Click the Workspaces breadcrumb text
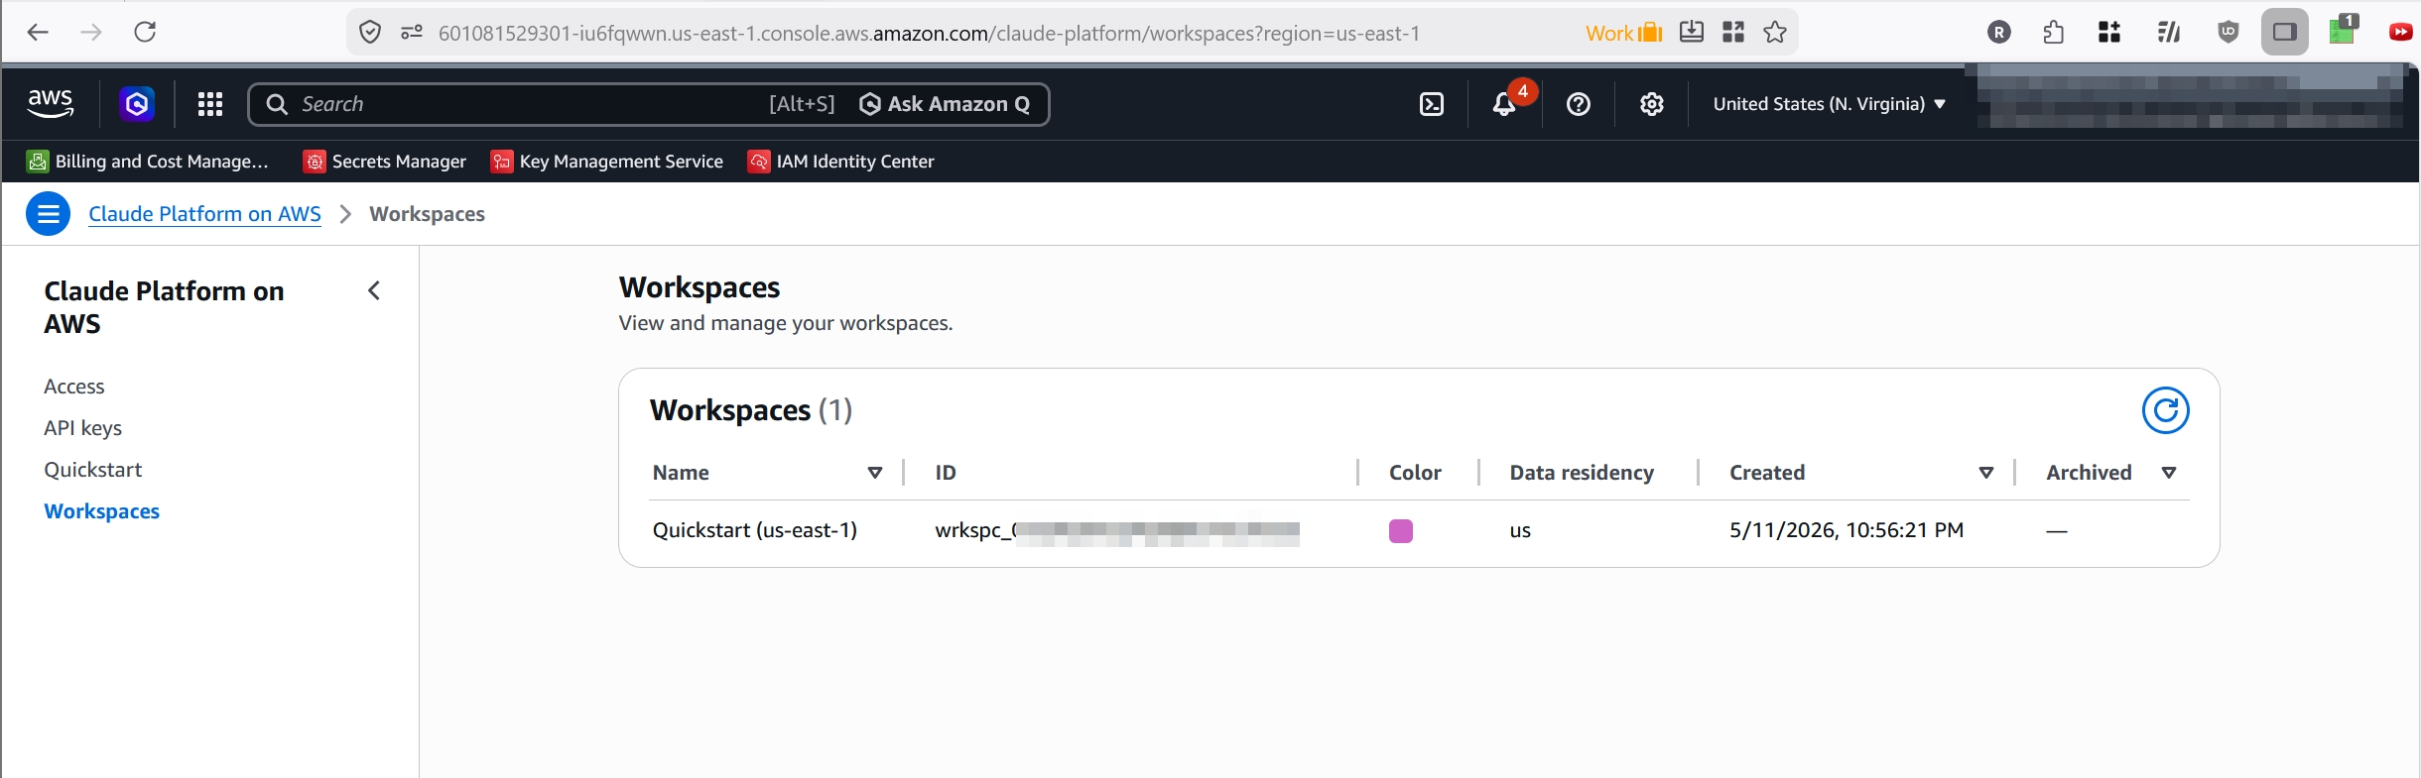Screen dimensions: 2421x778 tap(427, 214)
